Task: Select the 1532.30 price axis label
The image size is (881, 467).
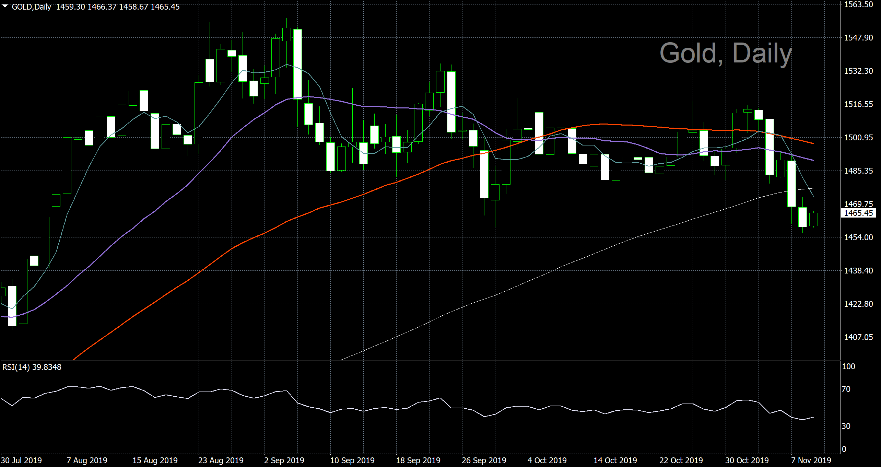Action: point(858,71)
